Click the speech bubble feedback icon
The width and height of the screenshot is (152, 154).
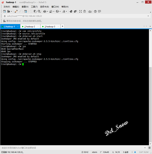100,11
